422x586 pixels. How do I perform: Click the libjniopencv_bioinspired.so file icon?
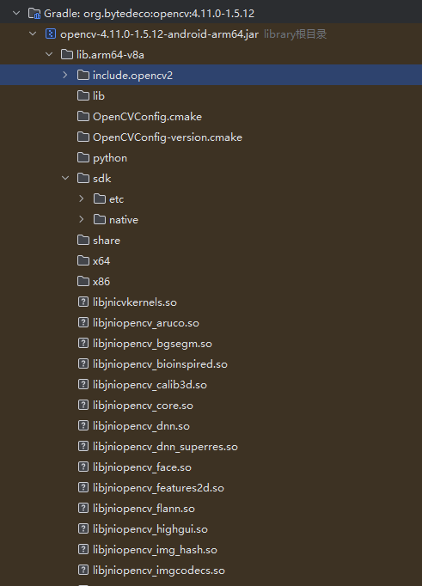coord(83,363)
